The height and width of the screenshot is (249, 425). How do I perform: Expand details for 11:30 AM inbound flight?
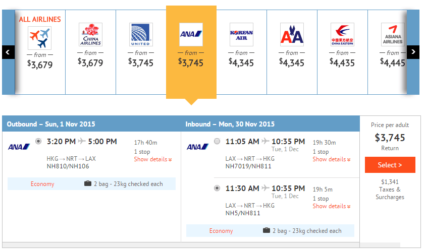[332, 206]
